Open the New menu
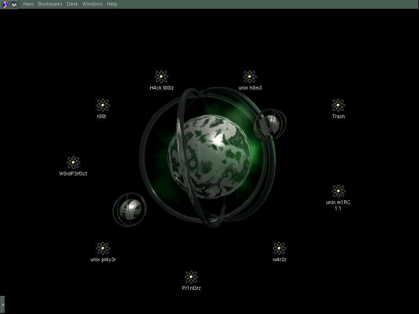 [x=29, y=4]
